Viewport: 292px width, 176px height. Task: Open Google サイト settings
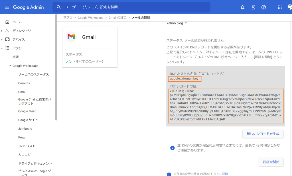[28, 120]
